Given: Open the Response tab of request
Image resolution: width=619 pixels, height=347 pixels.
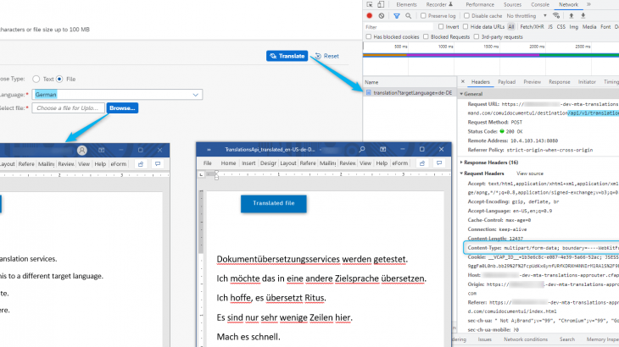Looking at the screenshot, I should [560, 82].
